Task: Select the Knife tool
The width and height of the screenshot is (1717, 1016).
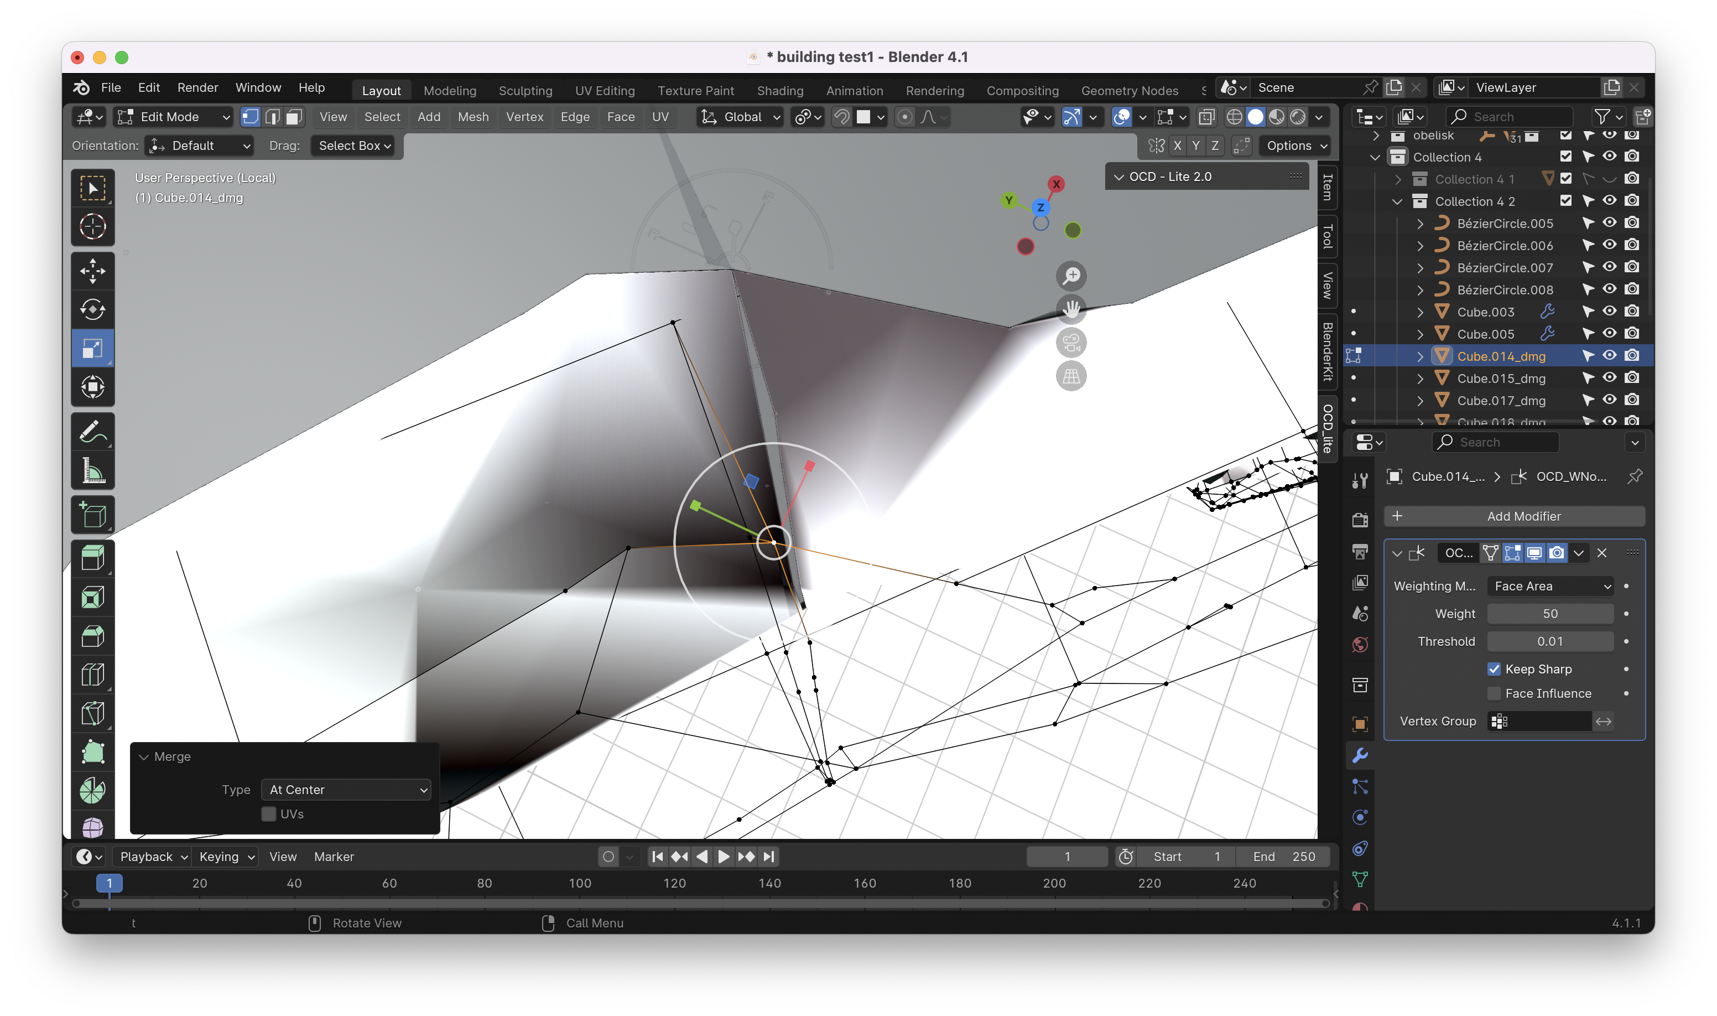Action: 92,714
